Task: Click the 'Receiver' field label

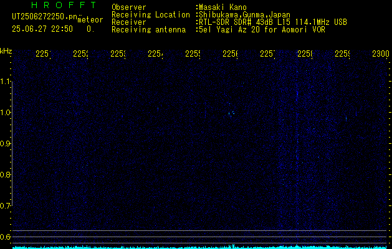Action: (x=129, y=22)
